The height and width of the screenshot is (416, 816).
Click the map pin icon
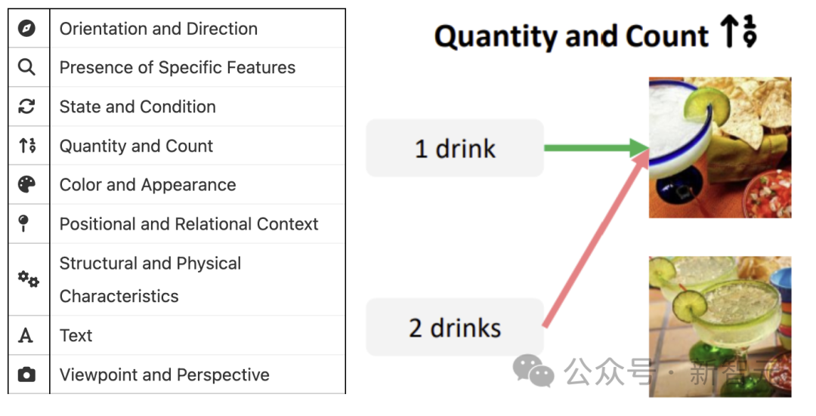click(x=25, y=224)
